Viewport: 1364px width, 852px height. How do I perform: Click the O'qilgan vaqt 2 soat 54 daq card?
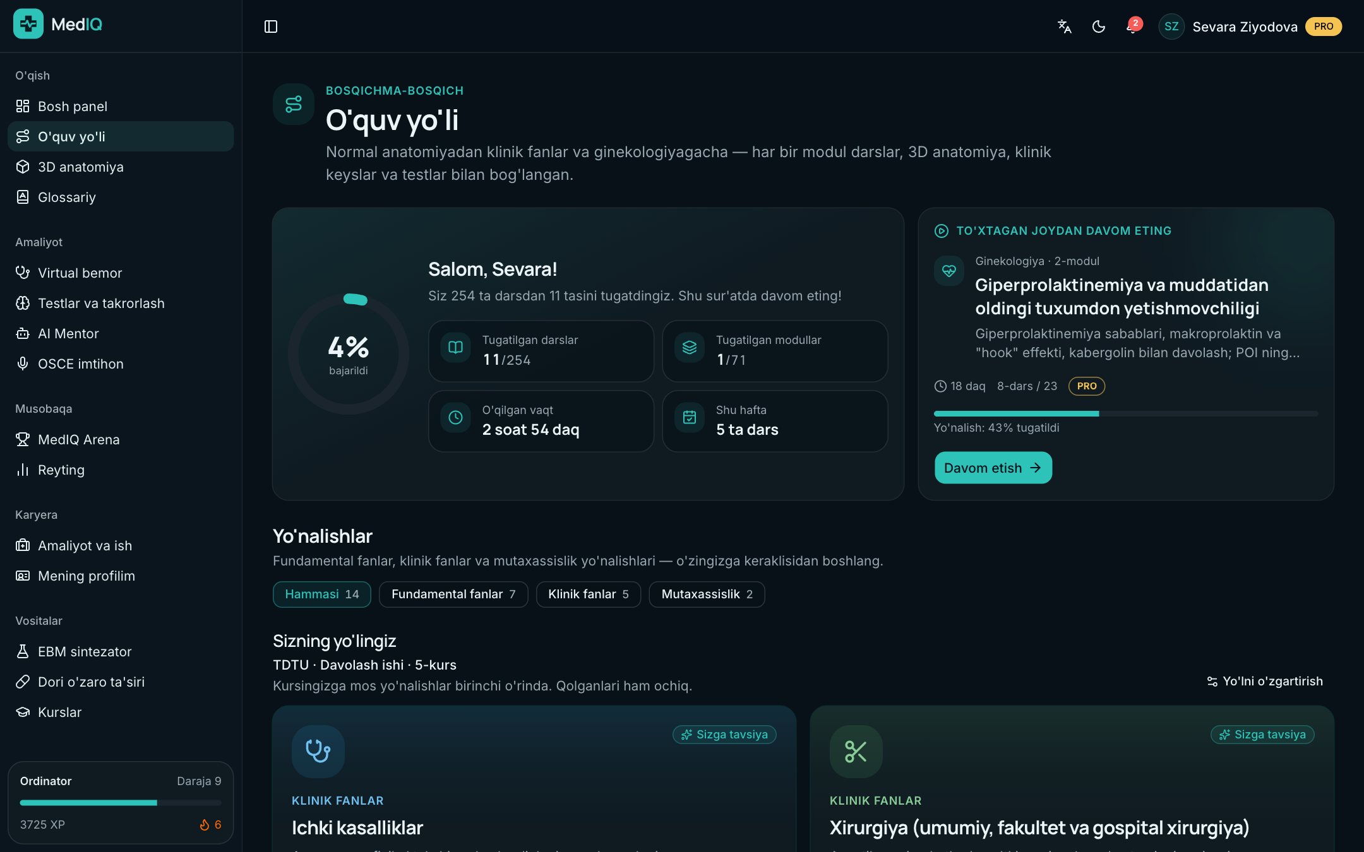[541, 421]
